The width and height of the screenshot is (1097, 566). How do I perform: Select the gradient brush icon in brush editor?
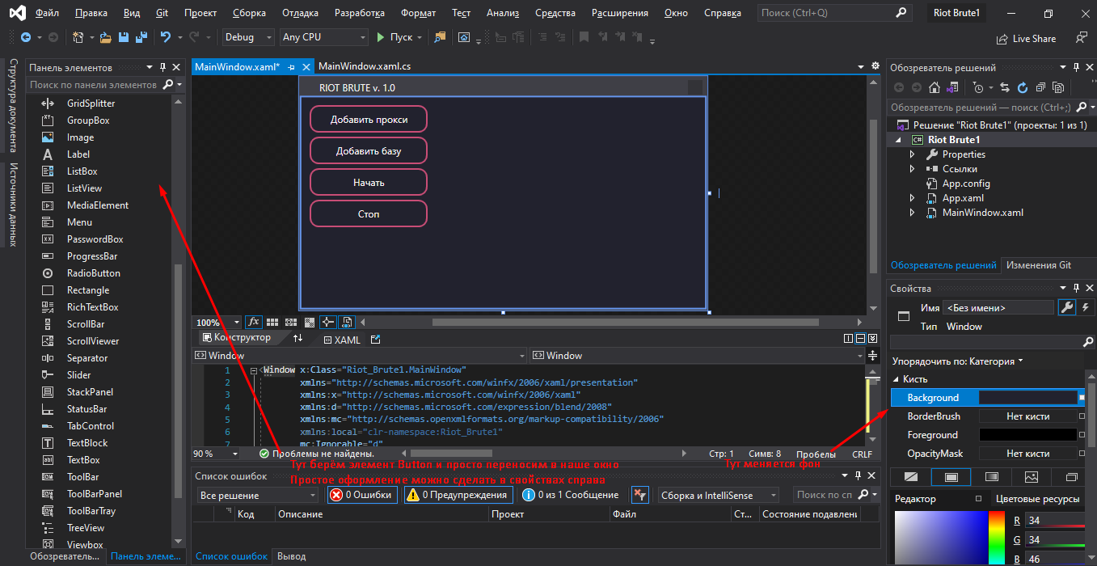tap(992, 477)
